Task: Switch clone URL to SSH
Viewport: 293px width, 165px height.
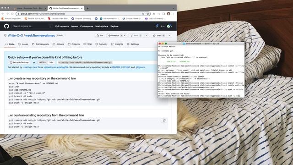Action: [51, 62]
